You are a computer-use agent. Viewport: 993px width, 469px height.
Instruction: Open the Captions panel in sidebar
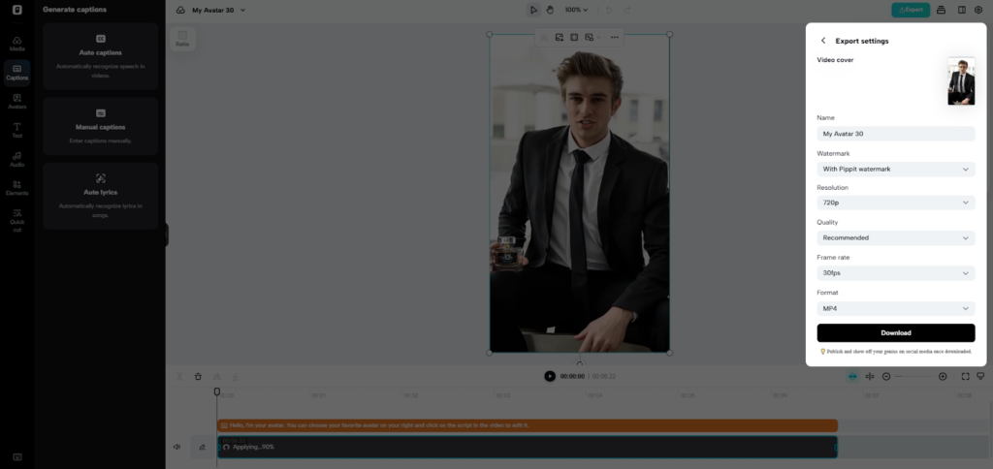click(x=17, y=73)
